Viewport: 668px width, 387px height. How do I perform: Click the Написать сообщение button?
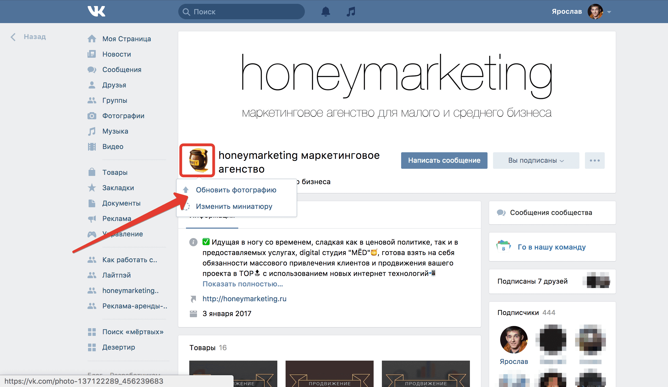(x=444, y=160)
